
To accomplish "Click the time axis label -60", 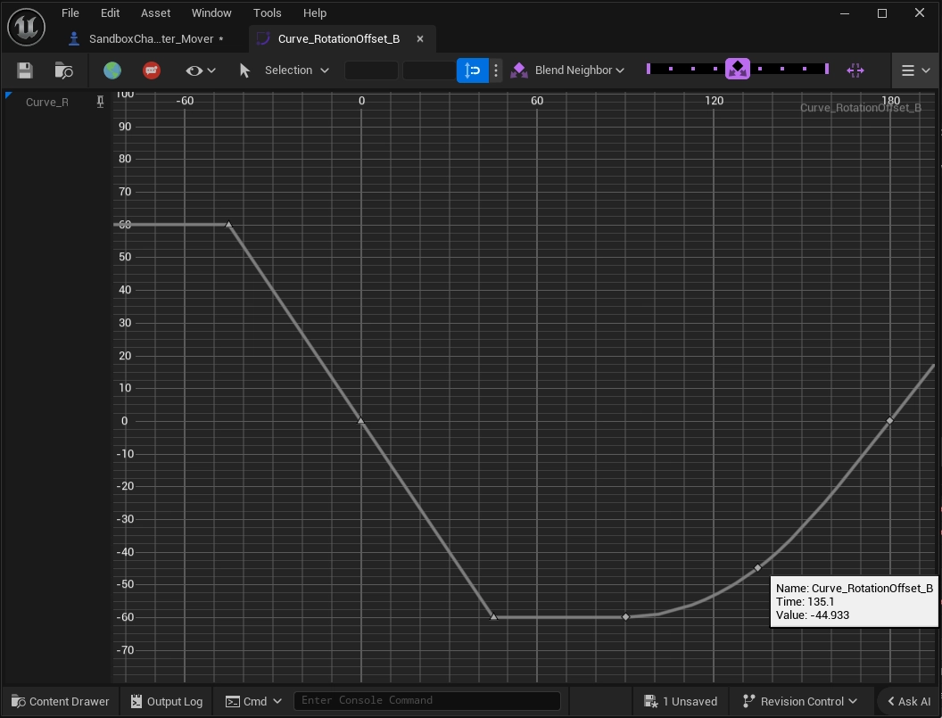I will click(185, 100).
